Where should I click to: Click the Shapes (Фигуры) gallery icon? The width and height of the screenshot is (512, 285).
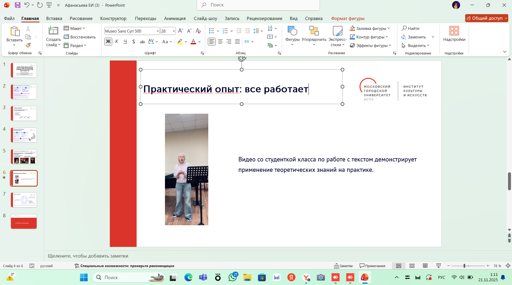(x=292, y=31)
